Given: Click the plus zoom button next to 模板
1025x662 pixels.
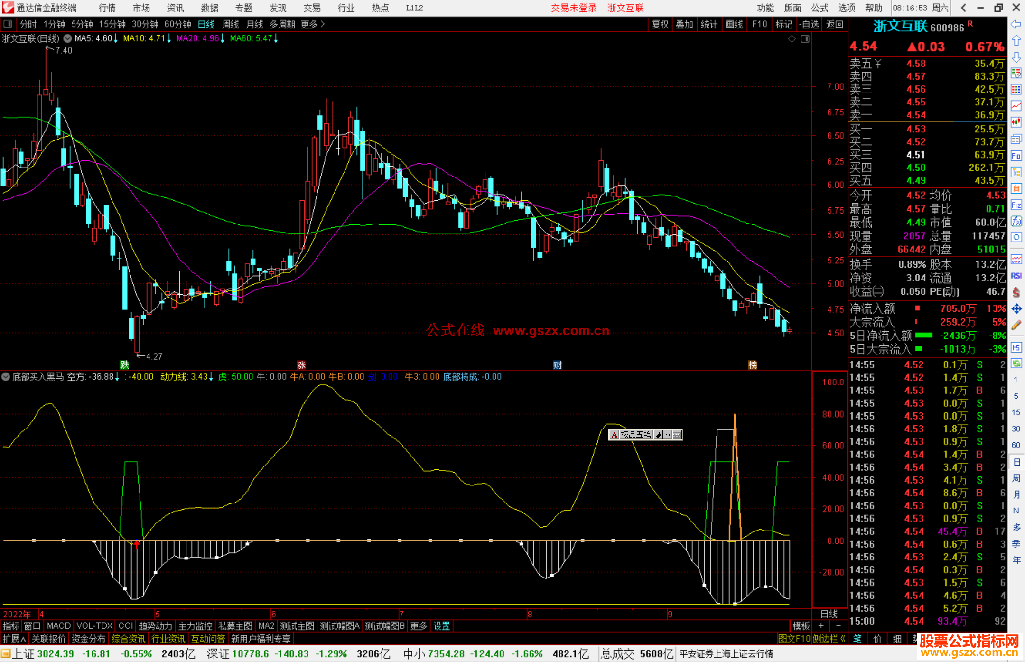Looking at the screenshot, I should pos(821,626).
